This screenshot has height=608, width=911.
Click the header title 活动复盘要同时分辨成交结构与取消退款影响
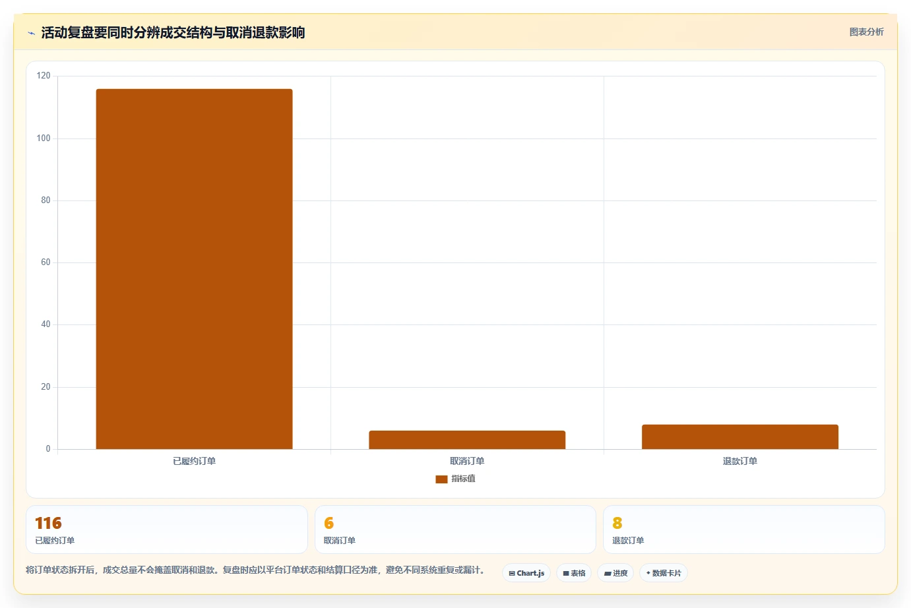click(x=173, y=32)
